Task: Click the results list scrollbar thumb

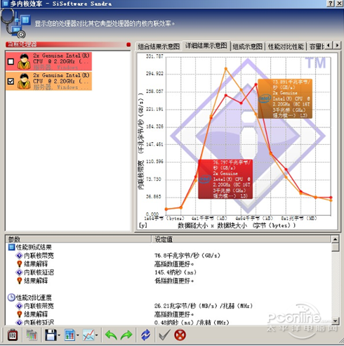Action: pos(335,248)
